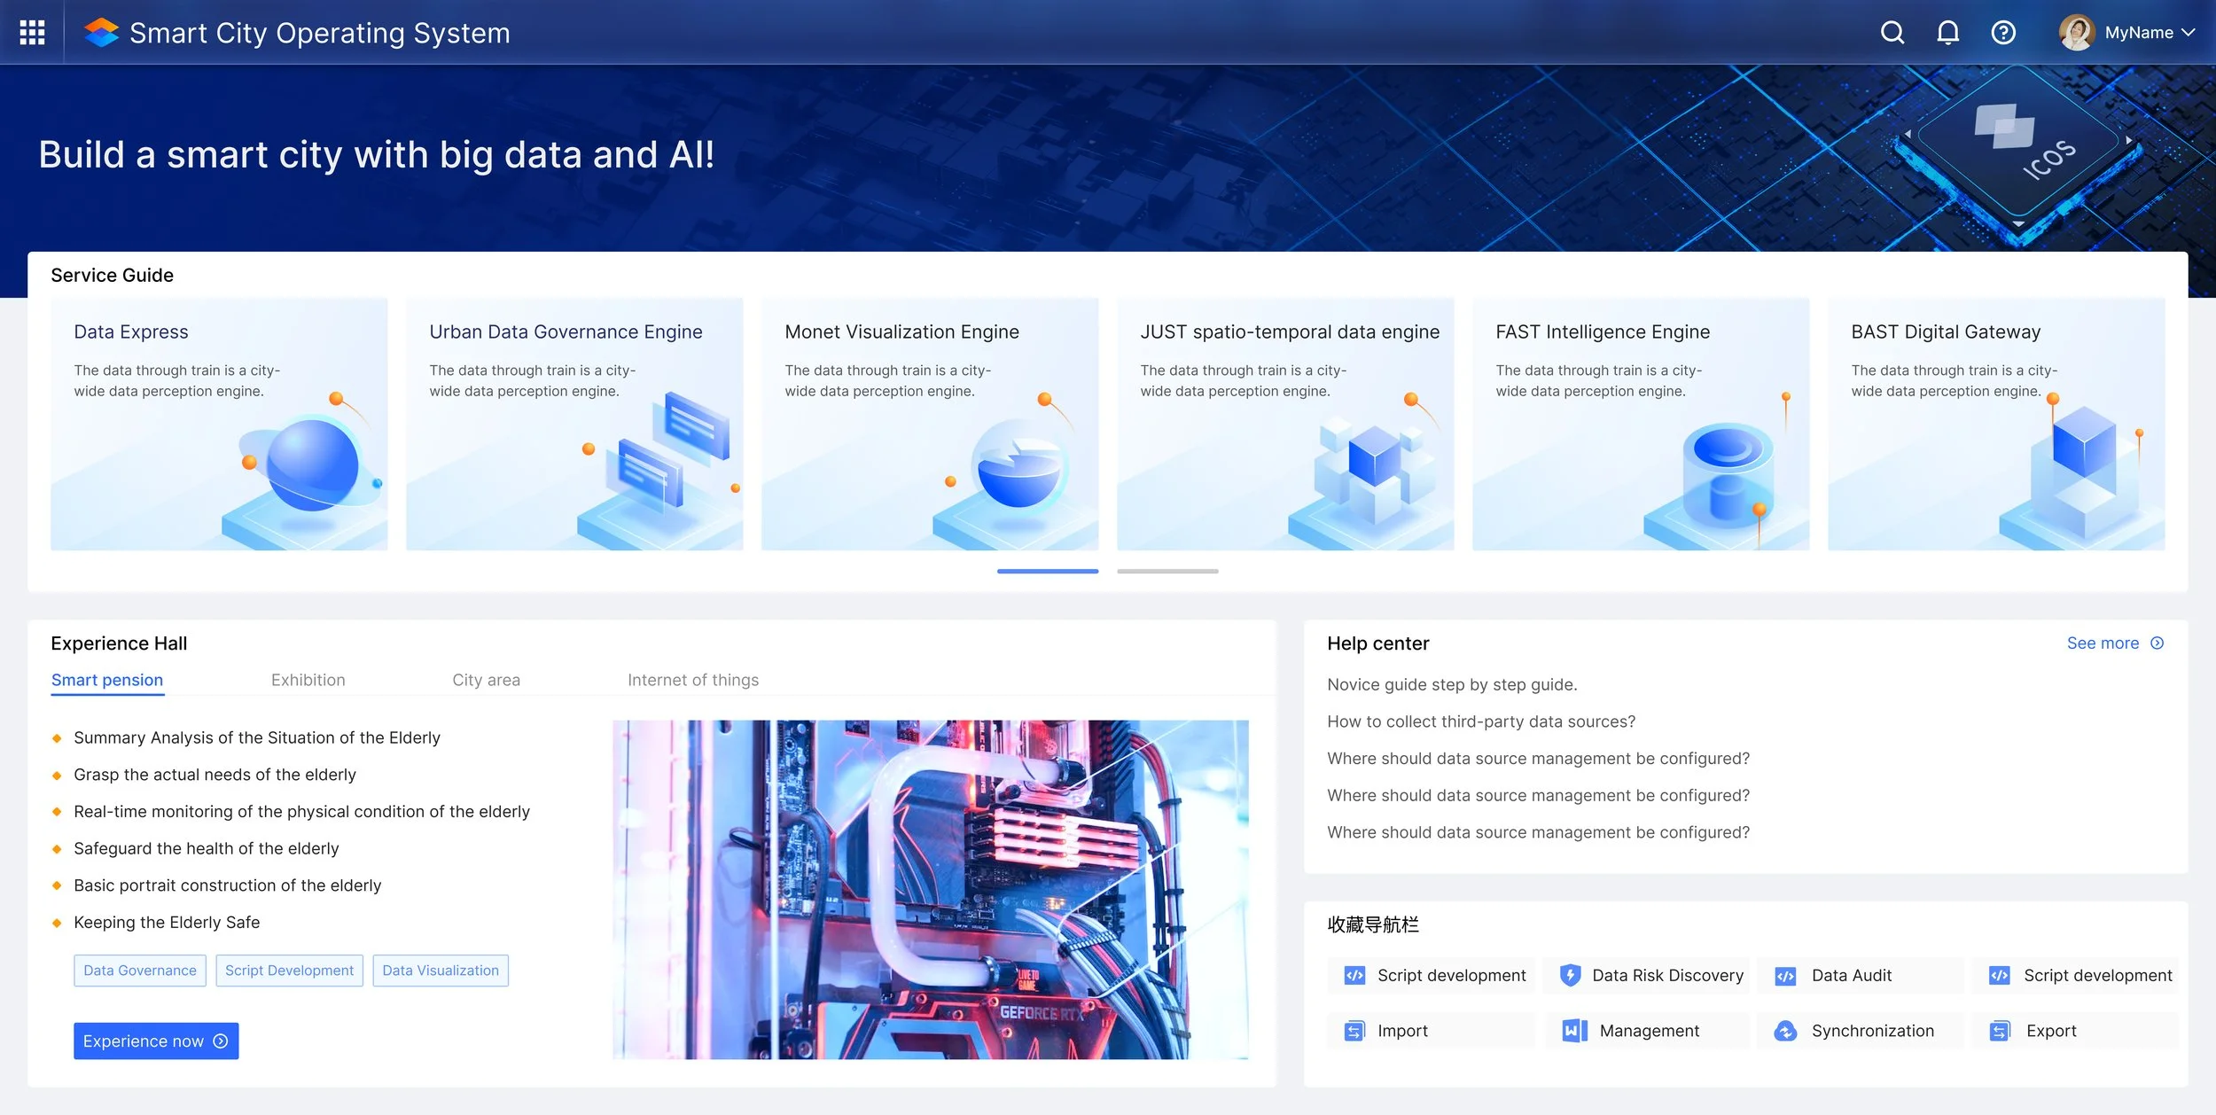Click the help question mark icon
Image resolution: width=2216 pixels, height=1115 pixels.
[x=2003, y=33]
